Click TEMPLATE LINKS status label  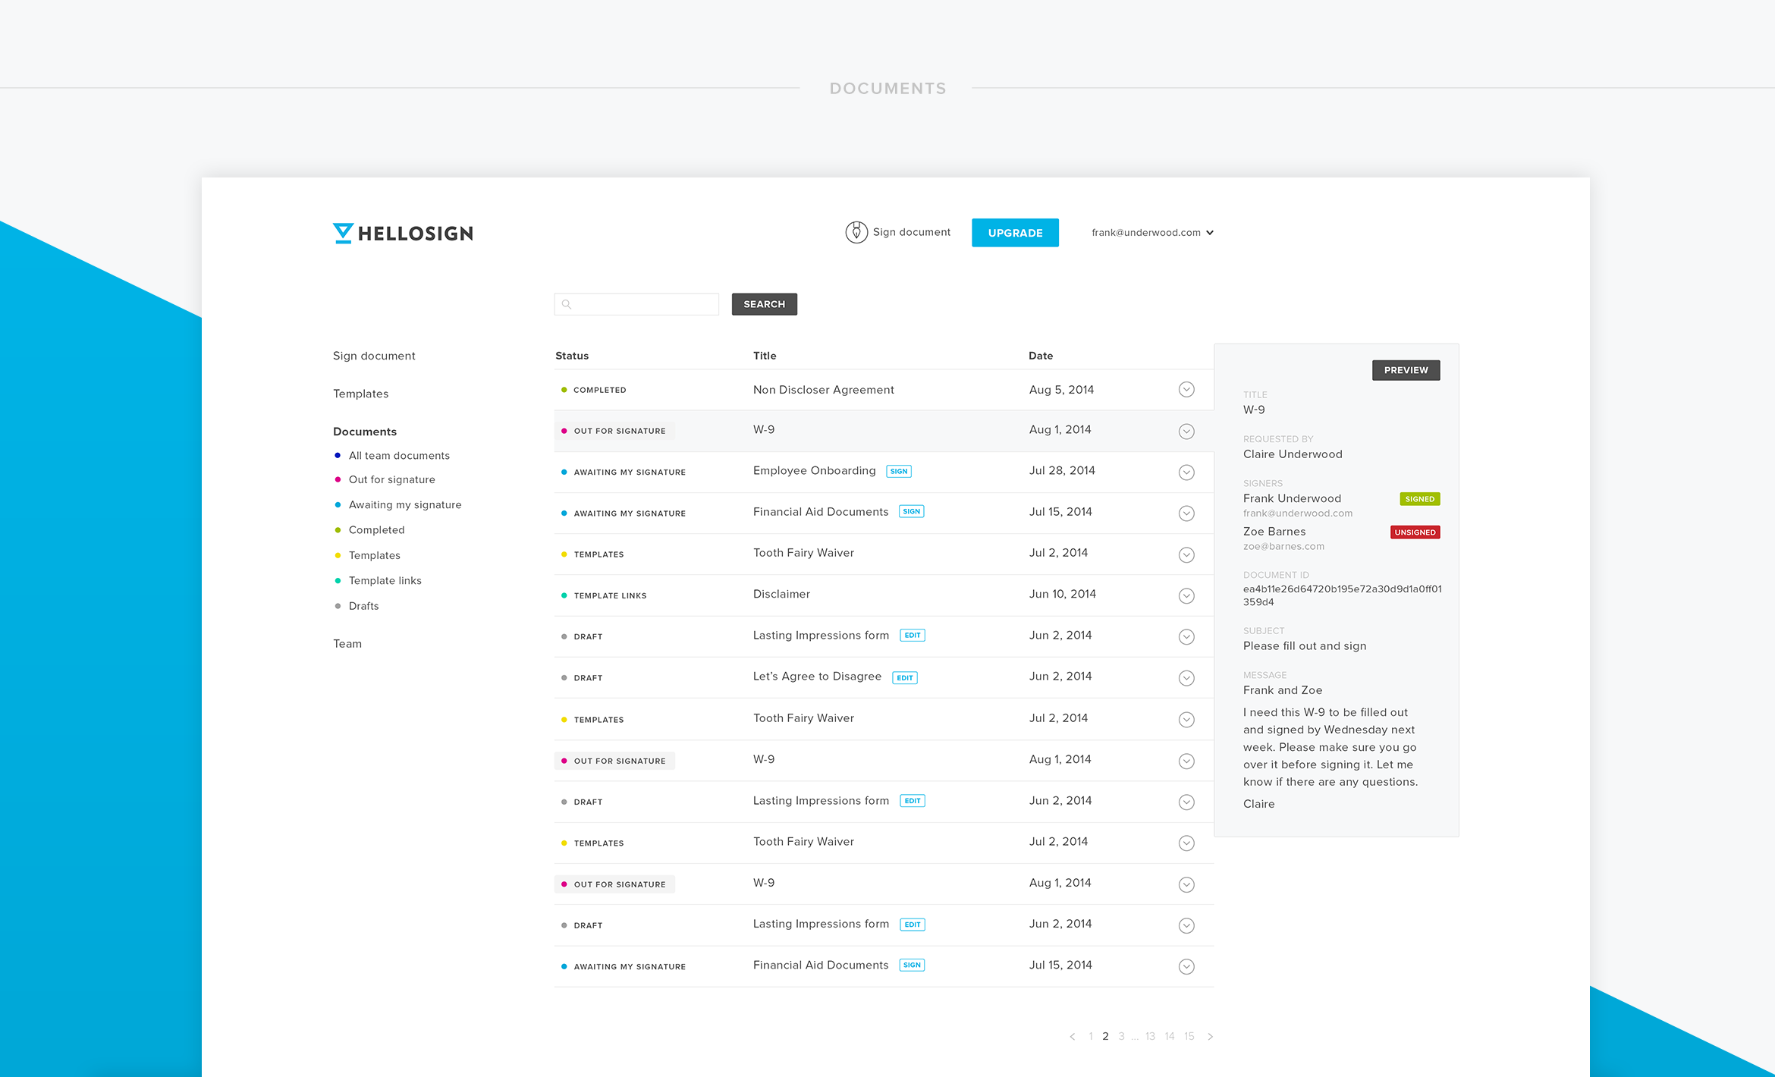click(x=610, y=596)
